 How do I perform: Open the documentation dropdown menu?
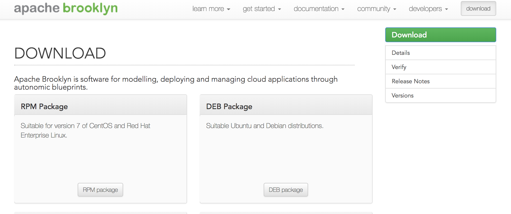[319, 9]
